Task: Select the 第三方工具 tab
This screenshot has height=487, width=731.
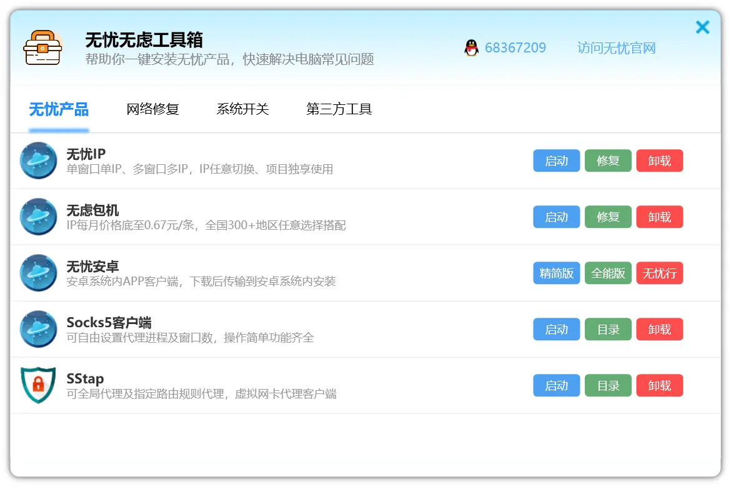Action: pyautogui.click(x=339, y=109)
